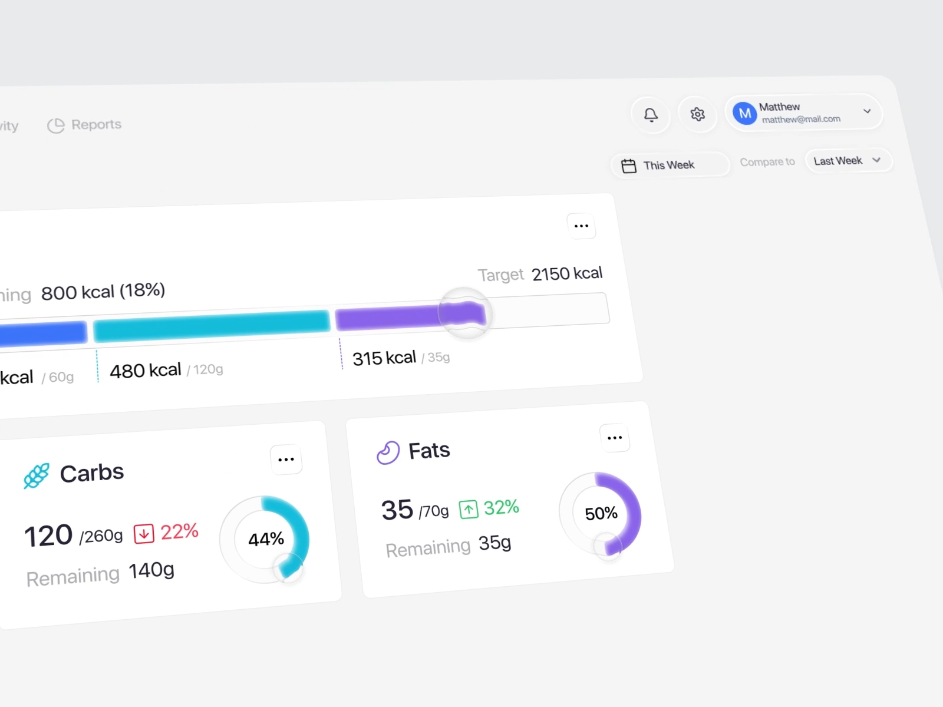Open the ellipsis menu on the calories card
The height and width of the screenshot is (707, 943).
click(x=581, y=226)
